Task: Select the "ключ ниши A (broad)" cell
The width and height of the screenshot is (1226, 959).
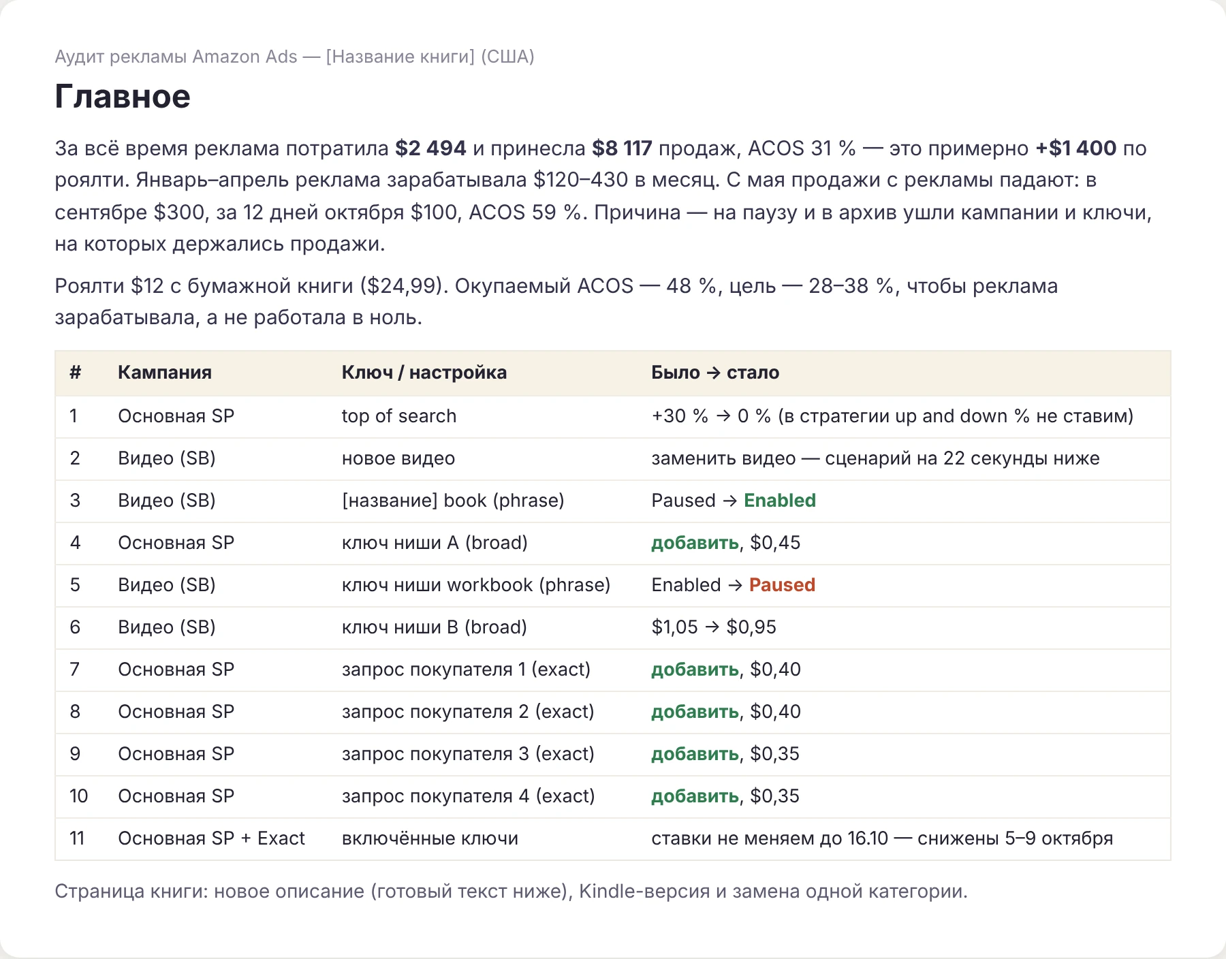Action: [435, 543]
